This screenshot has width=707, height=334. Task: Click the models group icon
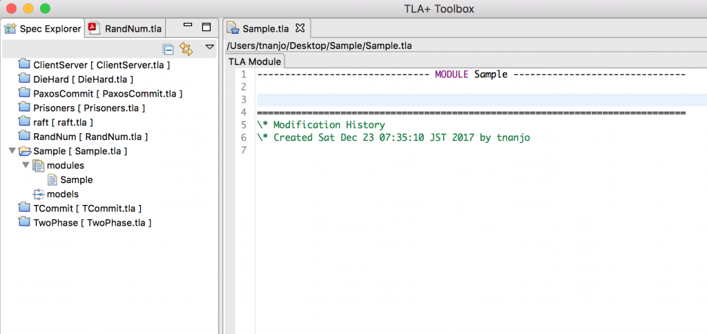coord(39,195)
